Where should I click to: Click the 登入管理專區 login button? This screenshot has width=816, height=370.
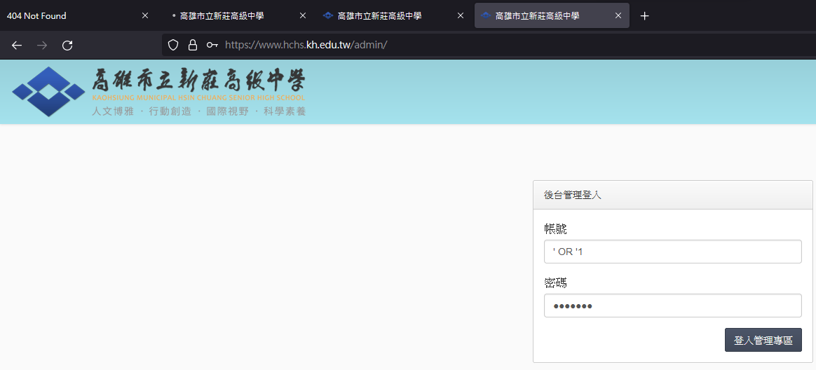pos(763,340)
